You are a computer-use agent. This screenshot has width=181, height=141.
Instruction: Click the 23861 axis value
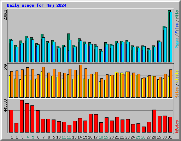[5, 15]
